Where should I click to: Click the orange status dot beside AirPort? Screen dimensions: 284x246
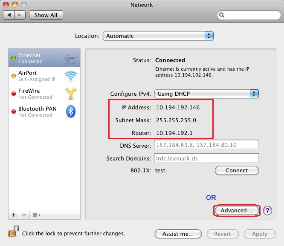[x=14, y=76]
